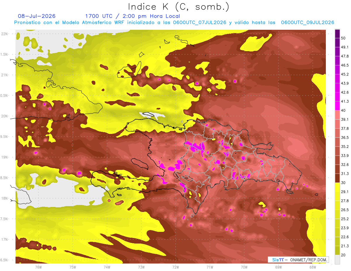Click the '72W' longitude label
Viewport: 351px width, 271px height.
click(x=175, y=267)
